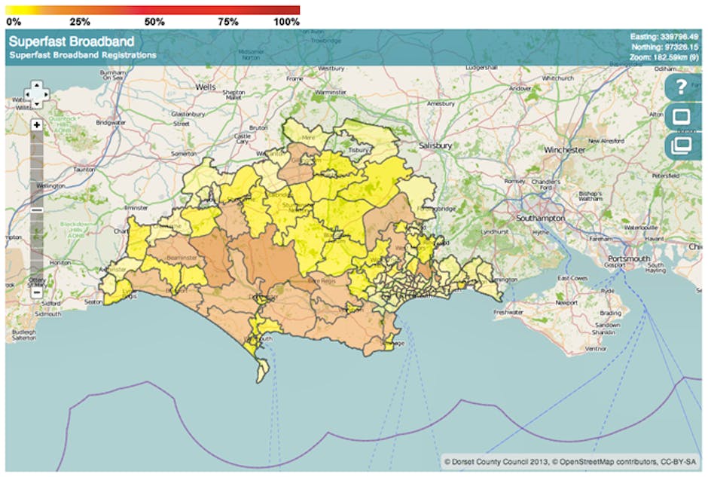Screen dimensions: 708x477
Task: Click the Superfast Broadband title
Action: tap(72, 41)
